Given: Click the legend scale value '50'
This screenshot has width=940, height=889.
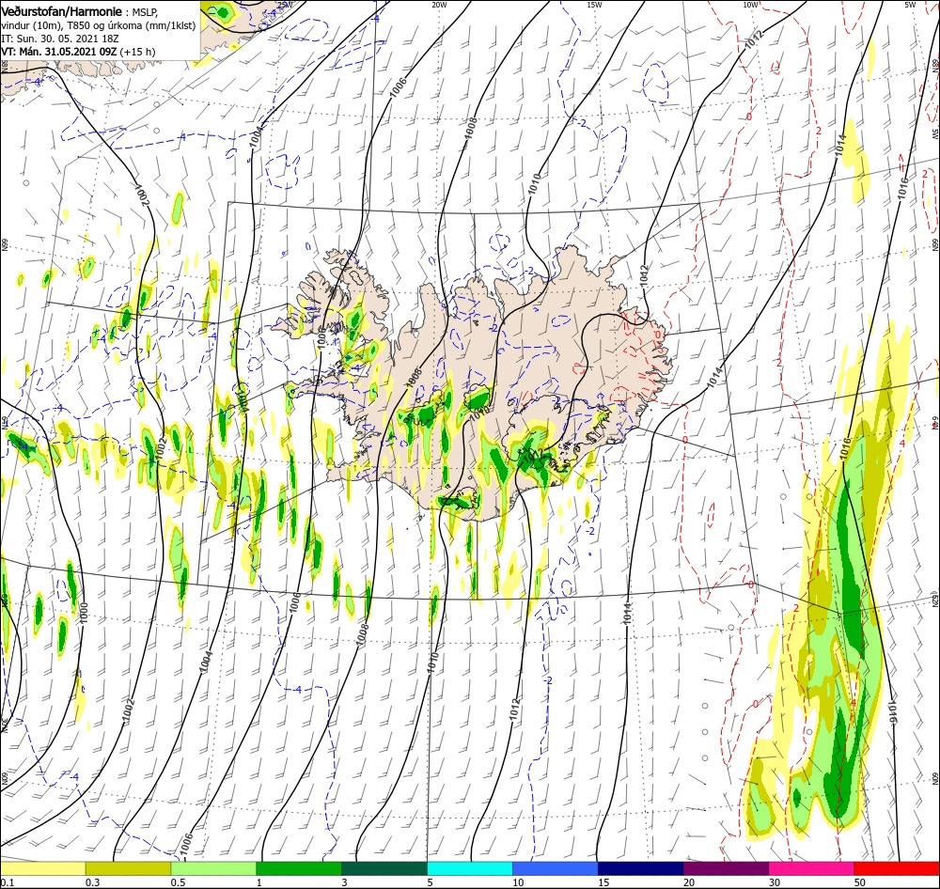Looking at the screenshot, I should click(x=860, y=882).
